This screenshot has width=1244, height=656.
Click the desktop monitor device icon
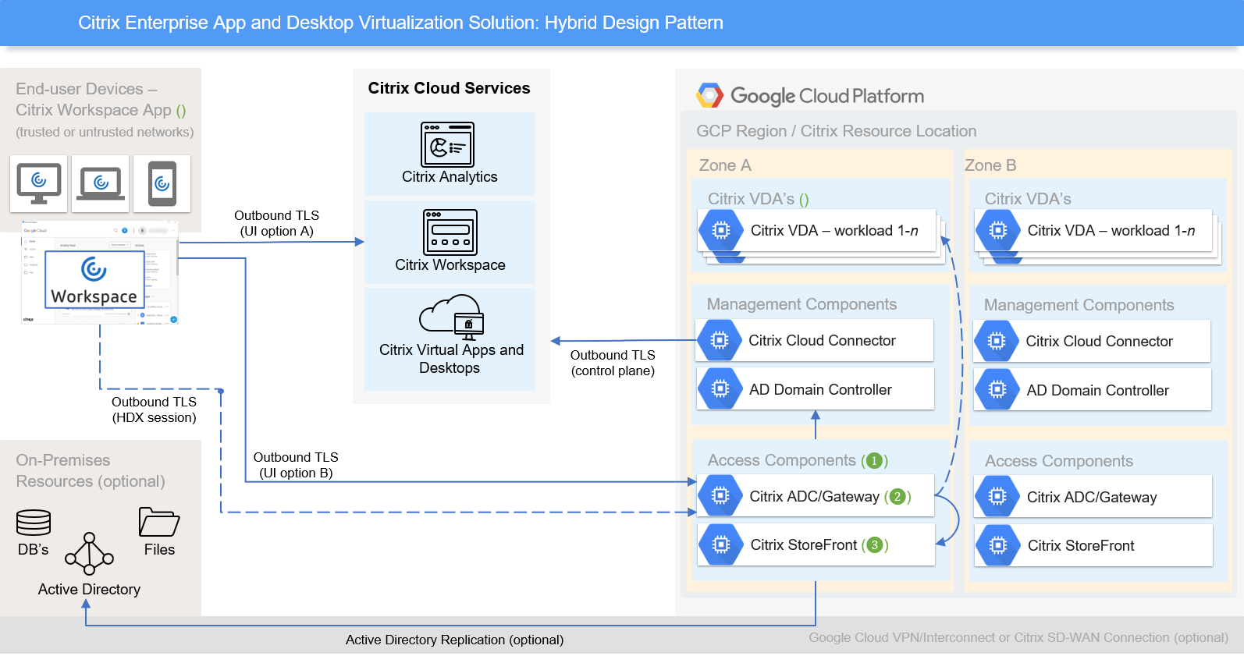38,183
